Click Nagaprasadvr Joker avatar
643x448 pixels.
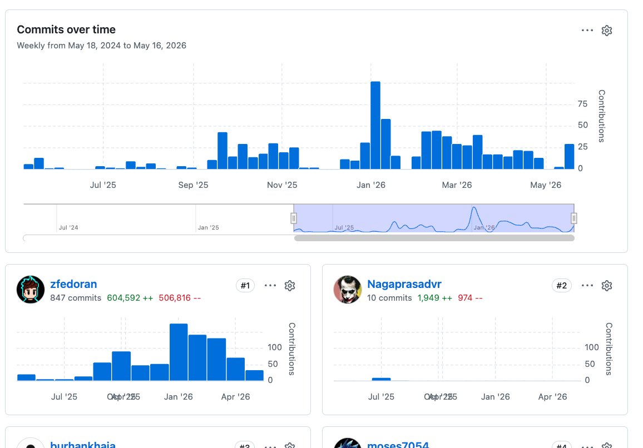347,290
